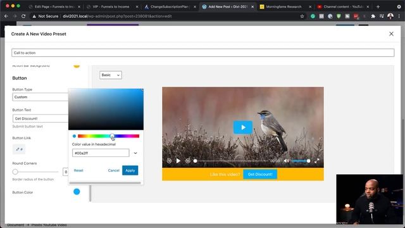The height and width of the screenshot is (228, 405).
Task: Close the Morningfame Research tab
Action: [x=310, y=7]
